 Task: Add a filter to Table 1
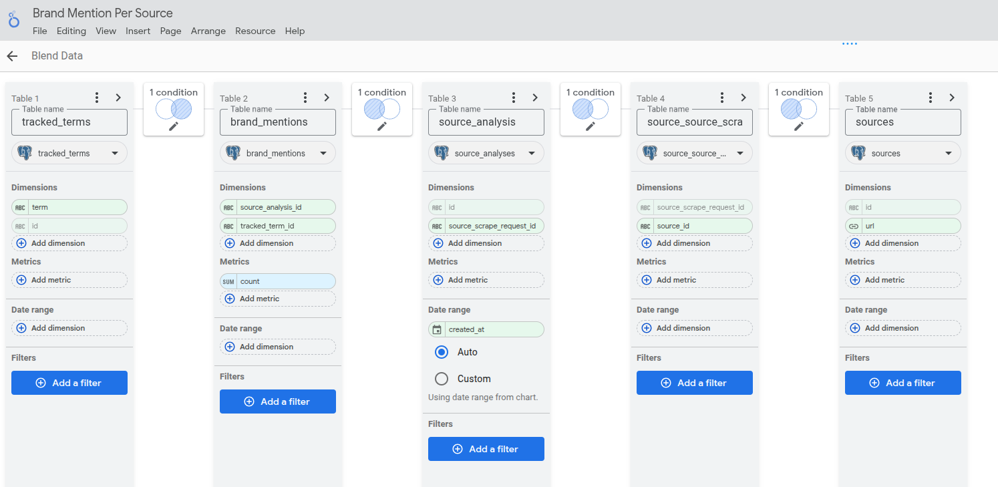click(69, 383)
